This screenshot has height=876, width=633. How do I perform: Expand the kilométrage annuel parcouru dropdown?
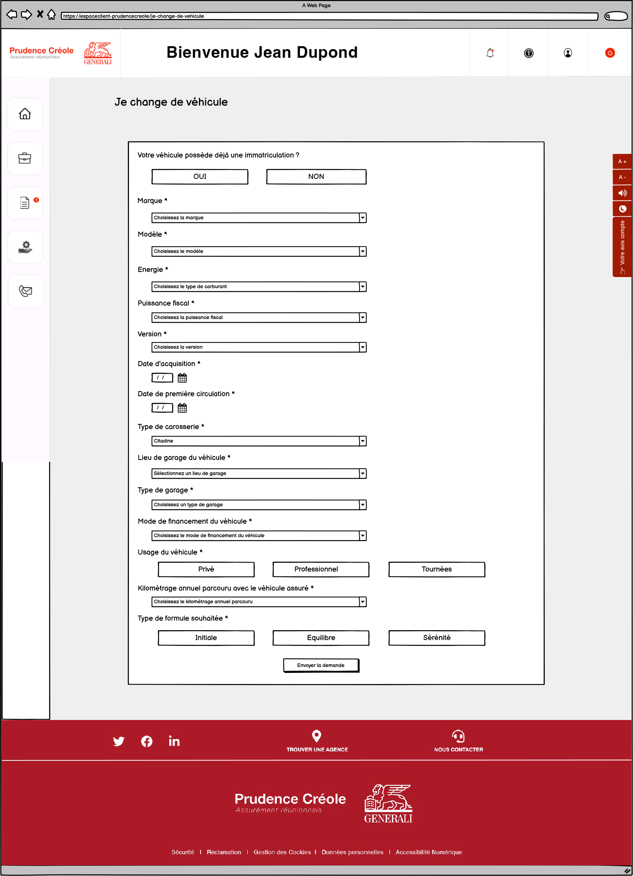coord(259,602)
